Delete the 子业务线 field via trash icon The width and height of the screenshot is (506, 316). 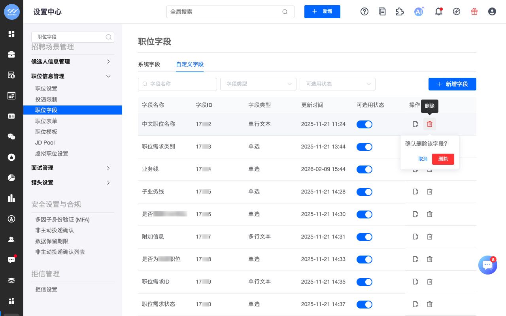coord(430,192)
